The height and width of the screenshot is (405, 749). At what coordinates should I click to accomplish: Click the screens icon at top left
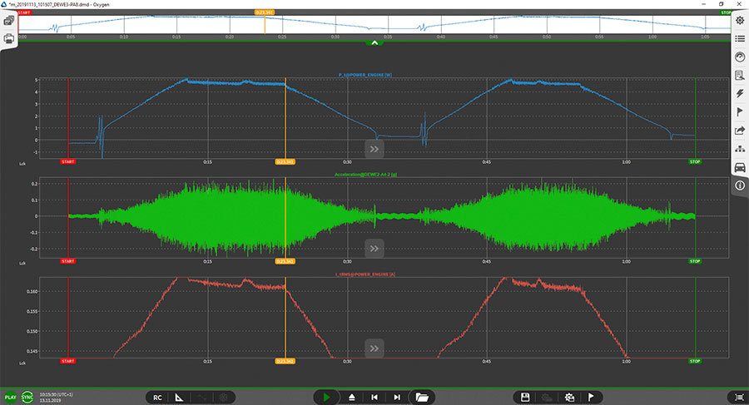pos(8,21)
